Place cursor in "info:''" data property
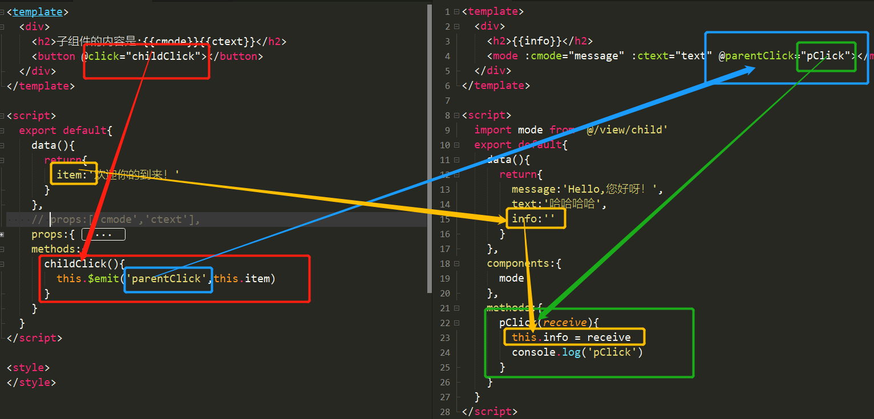 click(534, 219)
